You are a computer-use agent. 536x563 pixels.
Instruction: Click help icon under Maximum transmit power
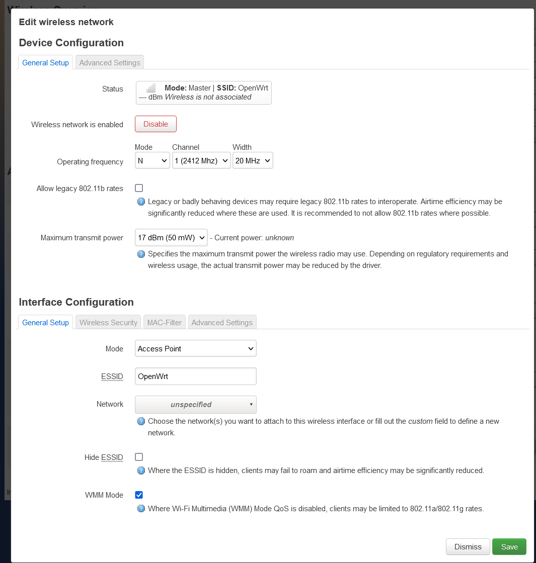pyautogui.click(x=141, y=254)
